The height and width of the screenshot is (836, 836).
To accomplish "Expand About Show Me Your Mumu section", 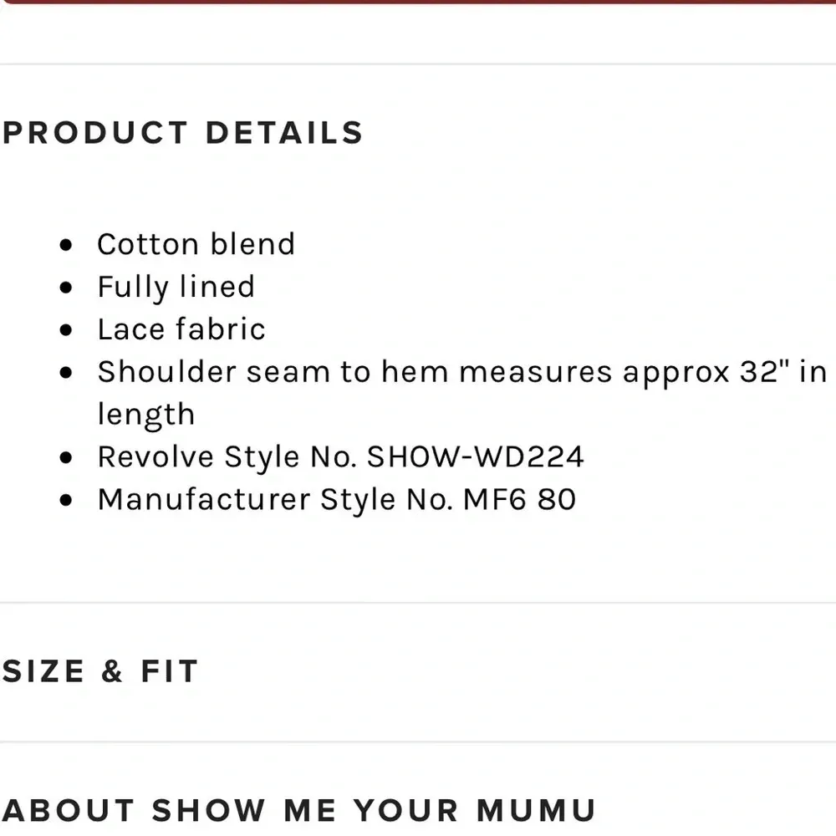I will point(298,811).
